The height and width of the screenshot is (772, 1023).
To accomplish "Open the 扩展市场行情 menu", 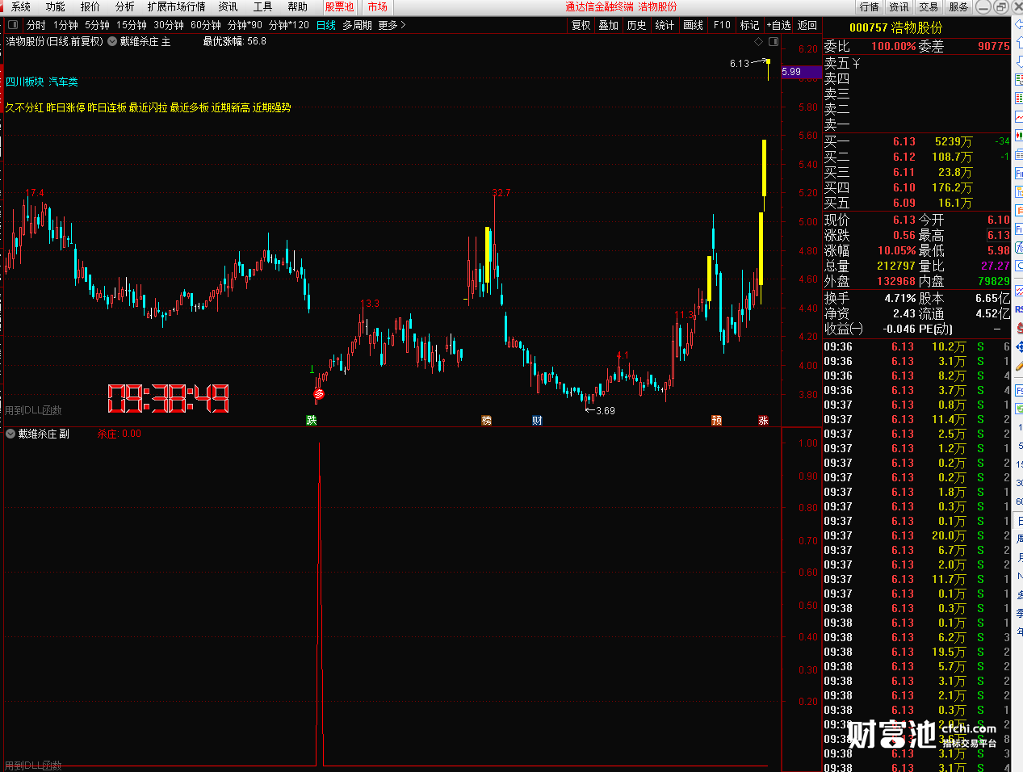I will click(x=177, y=6).
